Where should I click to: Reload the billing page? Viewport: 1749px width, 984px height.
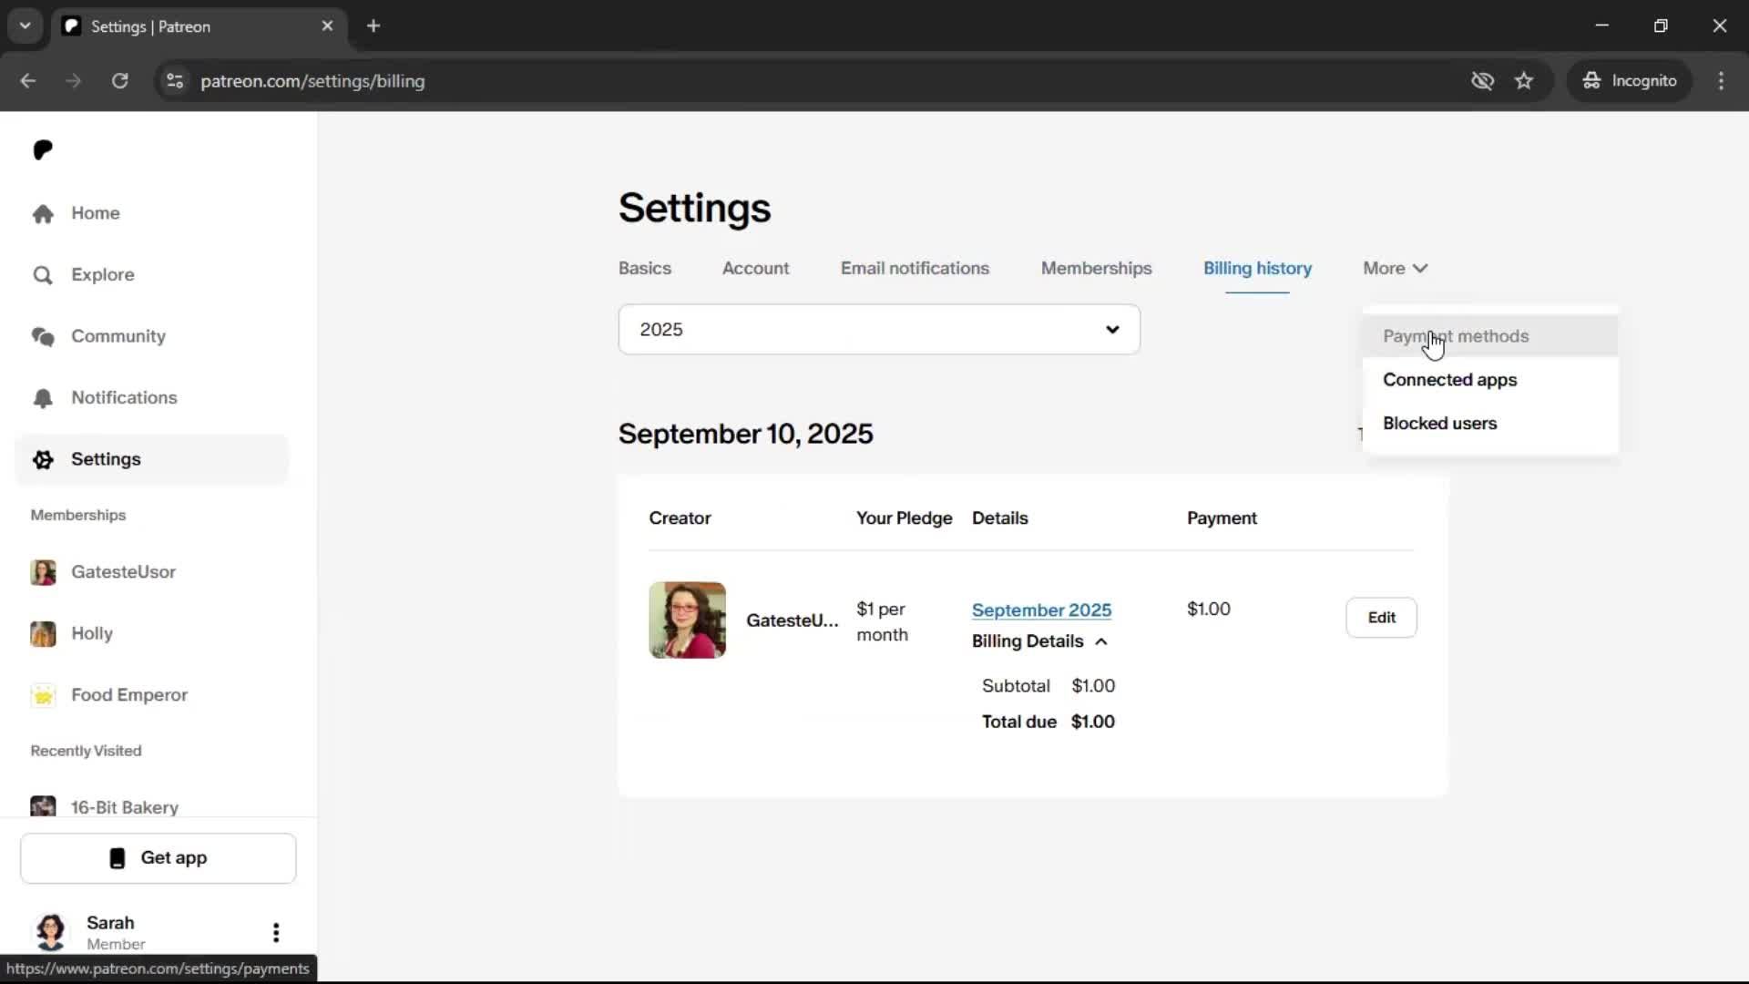(x=119, y=81)
